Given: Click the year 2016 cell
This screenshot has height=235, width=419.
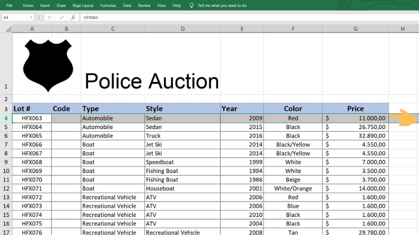Looking at the screenshot, I should click(x=242, y=136).
